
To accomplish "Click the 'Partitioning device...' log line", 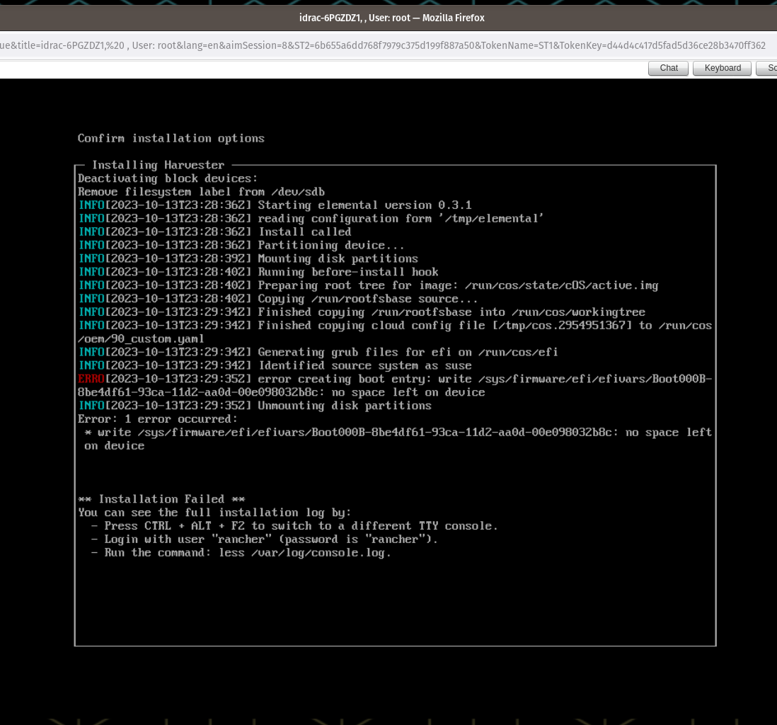I will 241,246.
